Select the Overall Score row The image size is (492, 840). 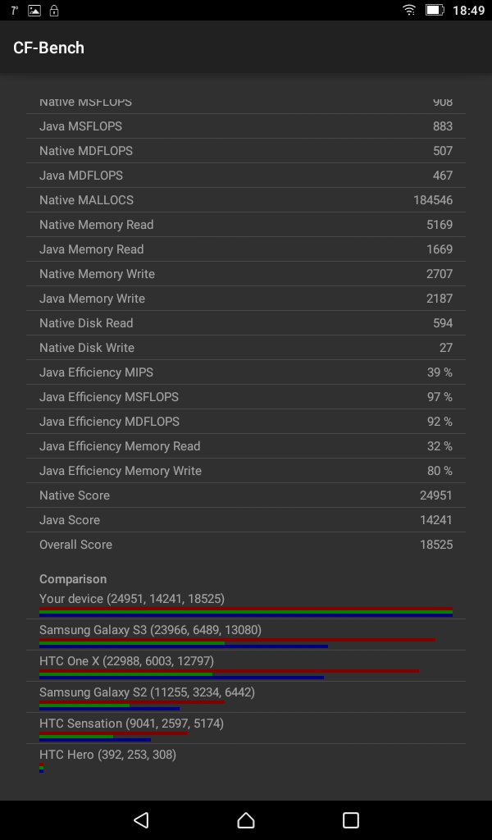click(x=246, y=545)
